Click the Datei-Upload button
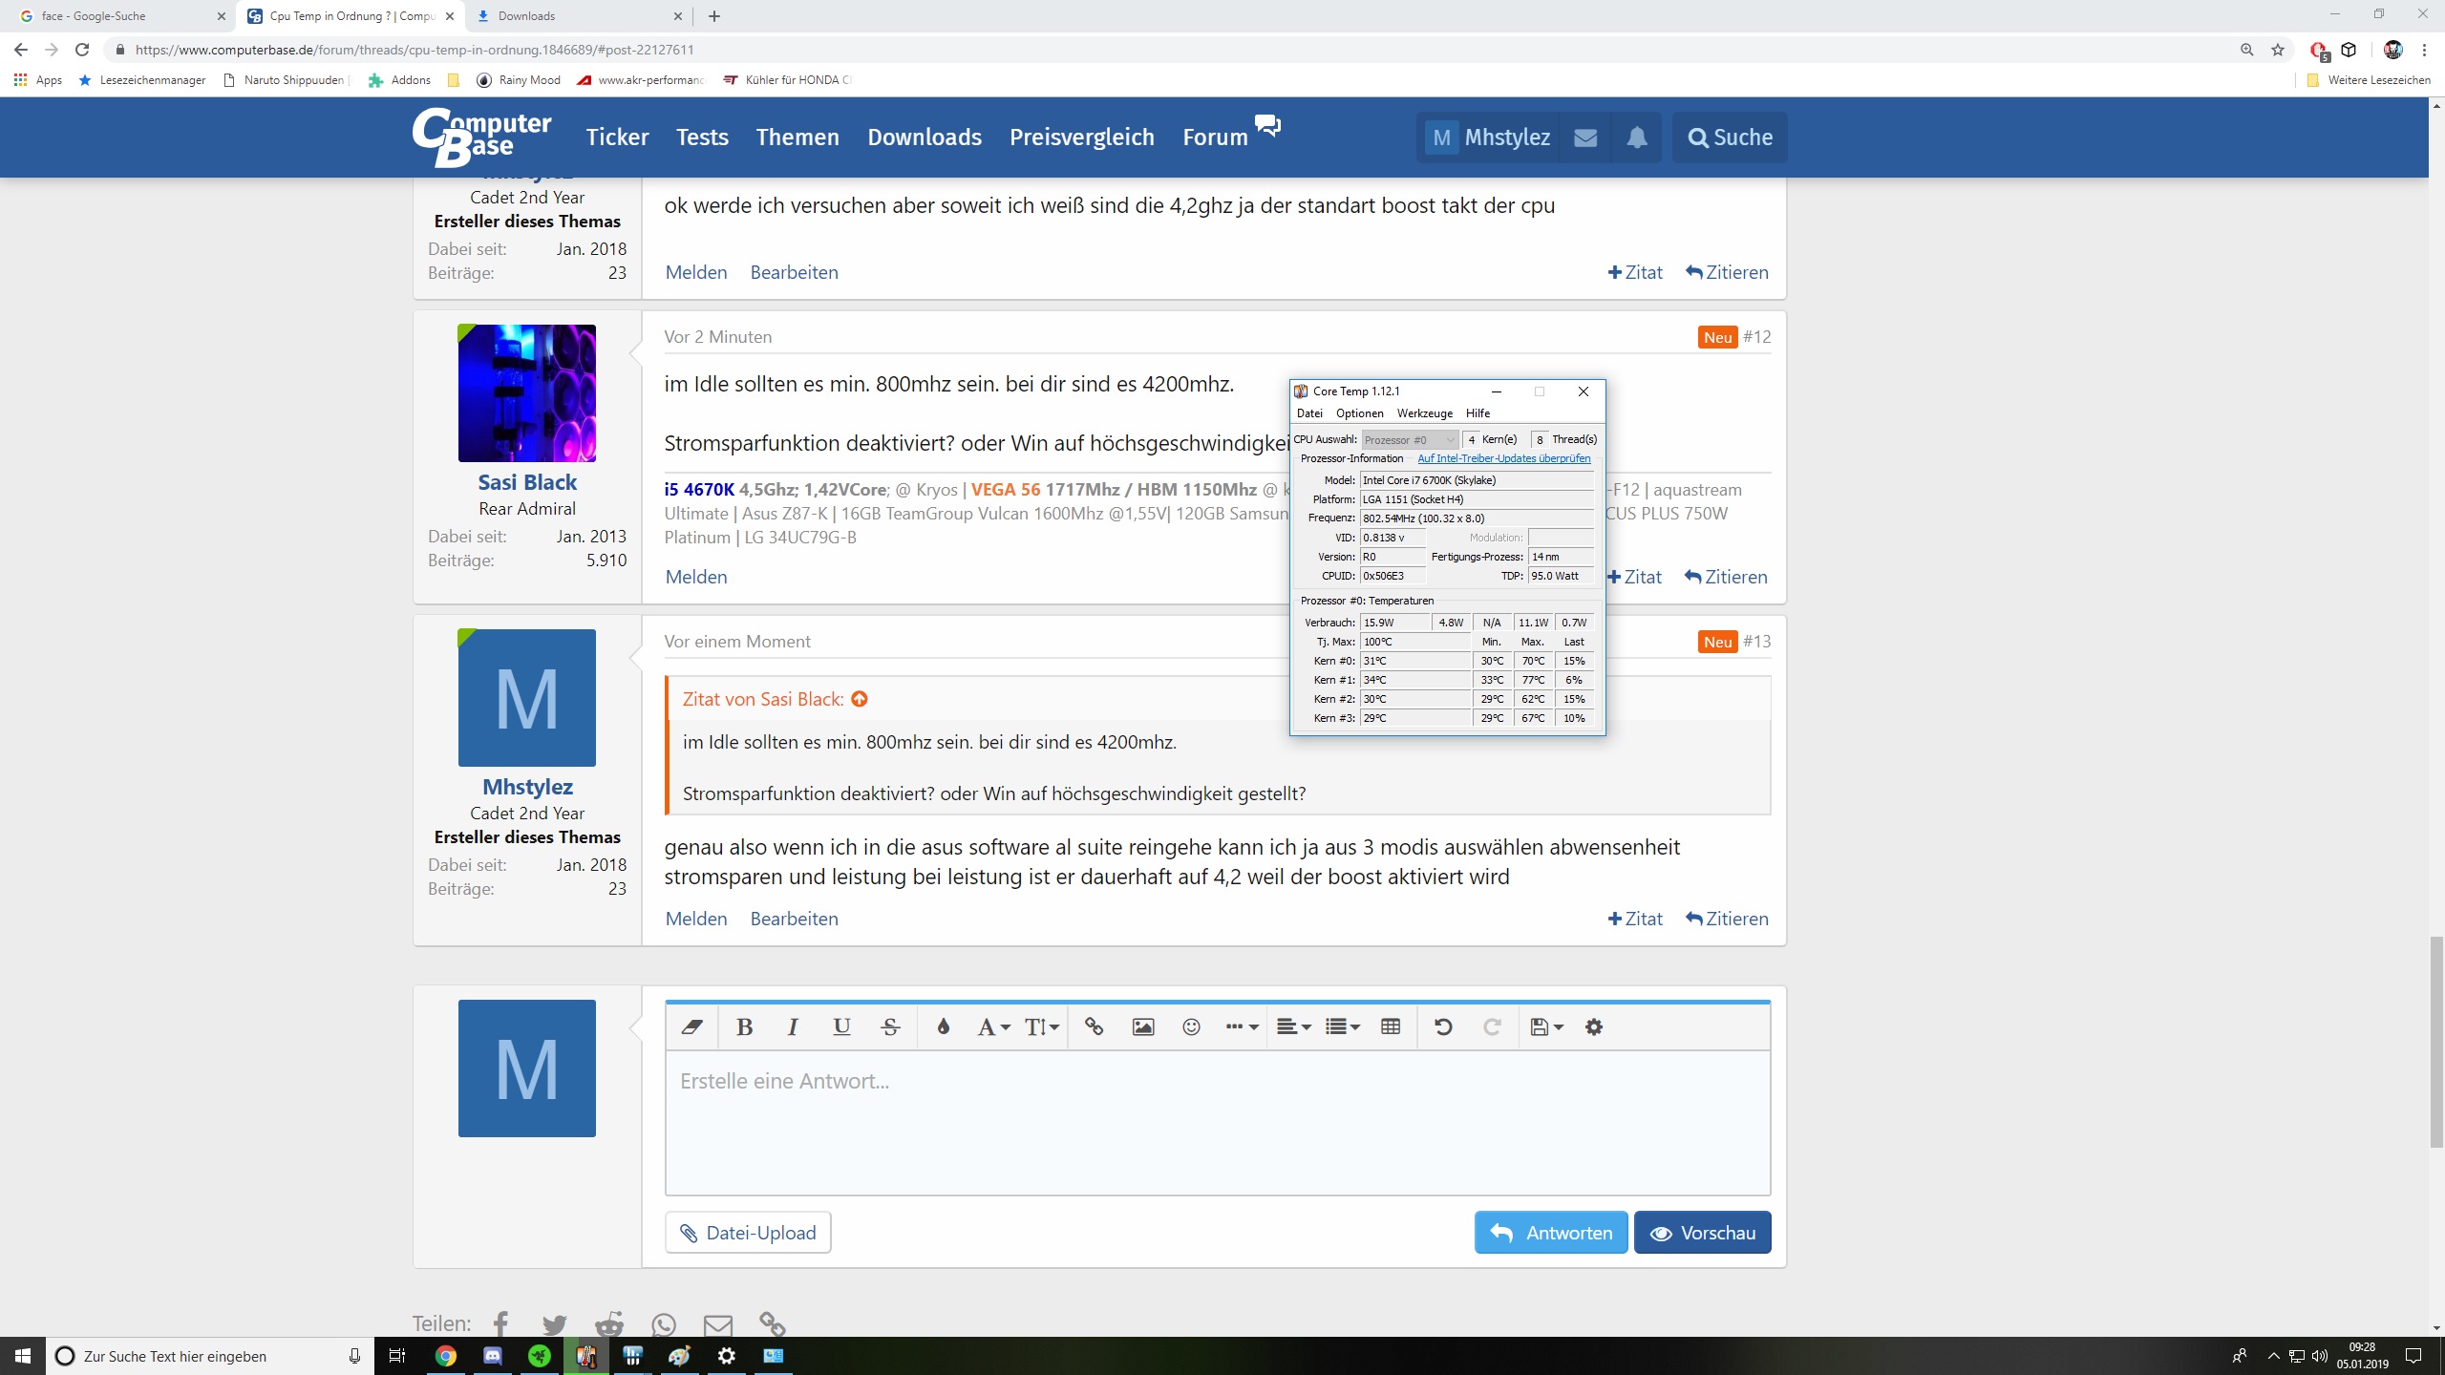The height and width of the screenshot is (1375, 2445). pos(748,1233)
